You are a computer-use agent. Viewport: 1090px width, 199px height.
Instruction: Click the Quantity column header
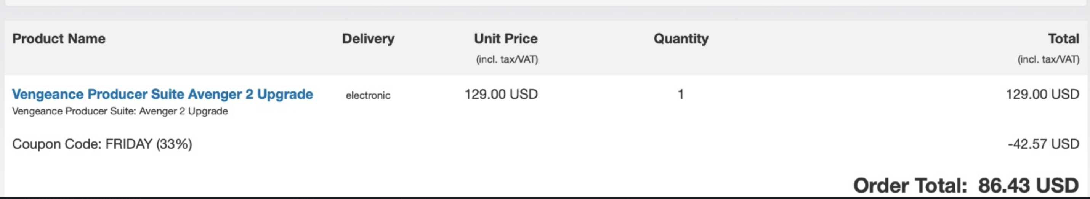[681, 39]
